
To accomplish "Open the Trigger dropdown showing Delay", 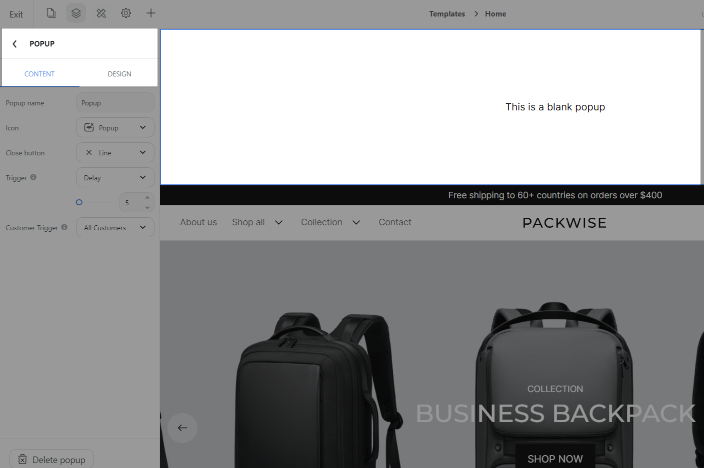I will click(x=115, y=177).
